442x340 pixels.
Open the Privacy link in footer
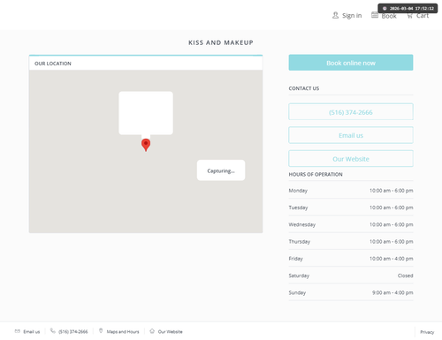[x=427, y=332]
